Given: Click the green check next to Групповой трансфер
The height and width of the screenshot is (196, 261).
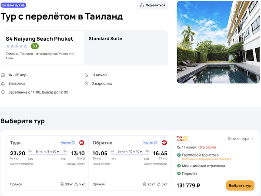Looking at the screenshot, I should [179, 155].
